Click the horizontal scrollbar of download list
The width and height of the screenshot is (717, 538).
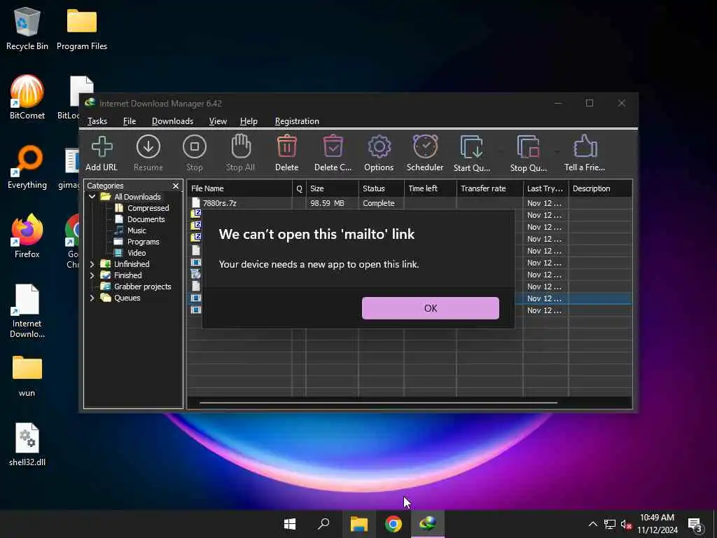click(378, 403)
